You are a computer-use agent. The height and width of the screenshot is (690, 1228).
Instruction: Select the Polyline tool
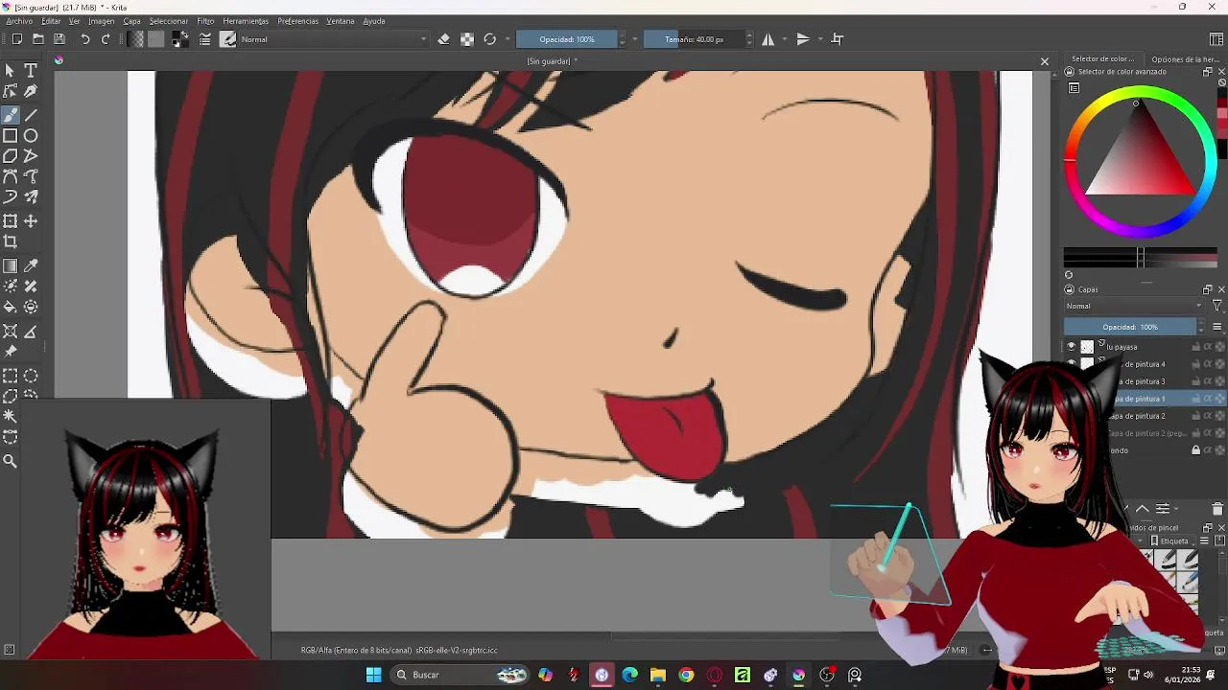31,156
